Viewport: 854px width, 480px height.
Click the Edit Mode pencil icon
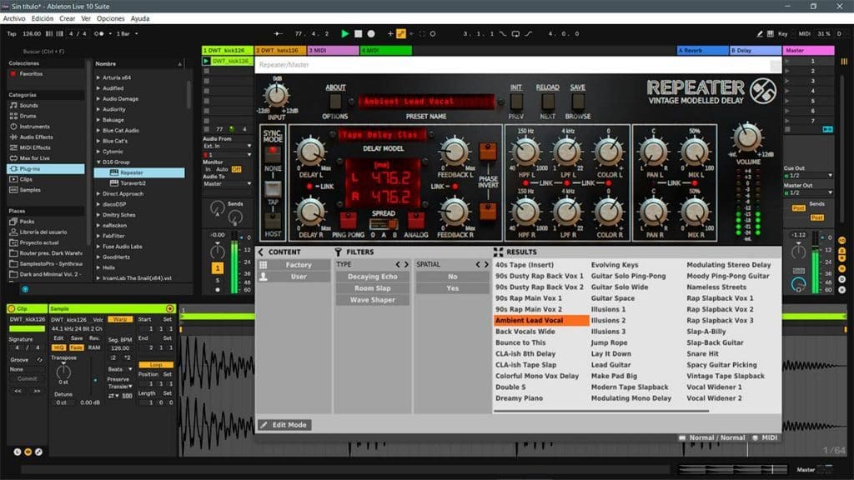point(264,425)
